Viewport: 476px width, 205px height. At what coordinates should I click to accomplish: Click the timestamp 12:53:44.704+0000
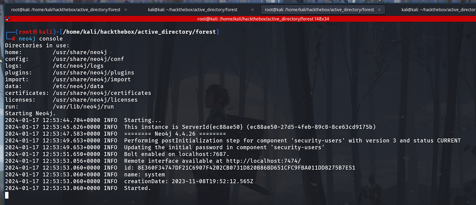[x=71, y=120]
